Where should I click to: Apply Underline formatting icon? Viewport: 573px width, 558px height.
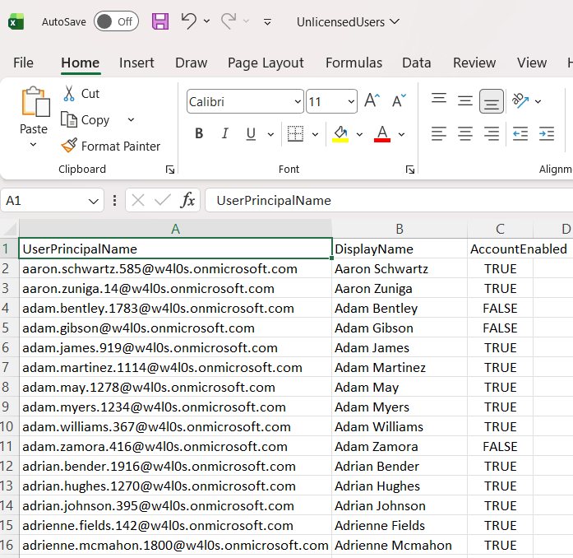(249, 133)
